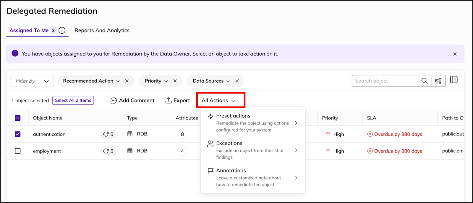The height and width of the screenshot is (203, 473).
Task: Click the overdue SLA icon for employment
Action: (x=370, y=151)
